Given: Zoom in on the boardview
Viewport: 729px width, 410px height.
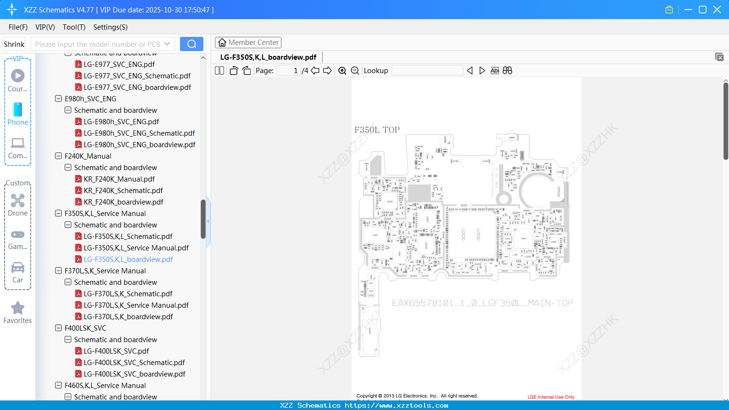Looking at the screenshot, I should tap(342, 70).
